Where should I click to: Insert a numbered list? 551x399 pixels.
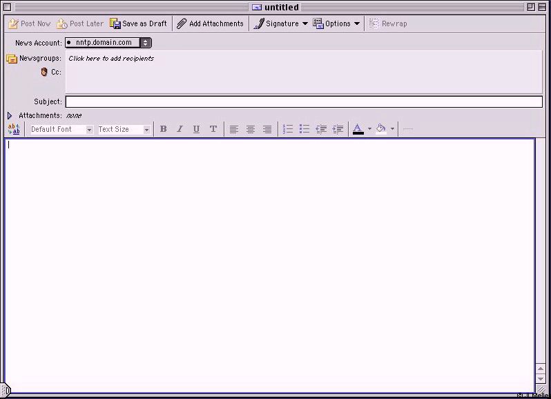[x=288, y=129]
